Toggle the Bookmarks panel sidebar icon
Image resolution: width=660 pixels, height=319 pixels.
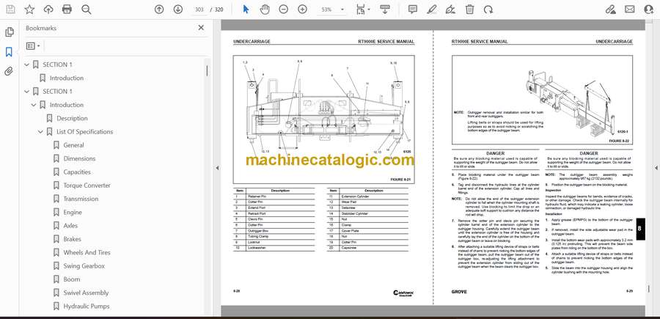click(x=9, y=52)
